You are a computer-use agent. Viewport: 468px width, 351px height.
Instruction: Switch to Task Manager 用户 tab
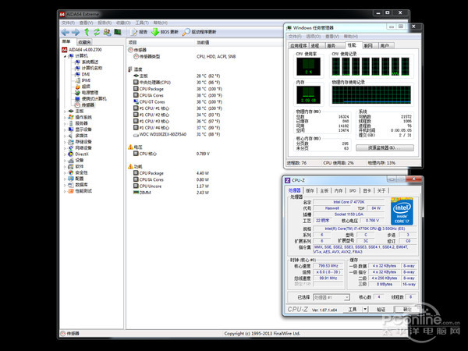(385, 46)
